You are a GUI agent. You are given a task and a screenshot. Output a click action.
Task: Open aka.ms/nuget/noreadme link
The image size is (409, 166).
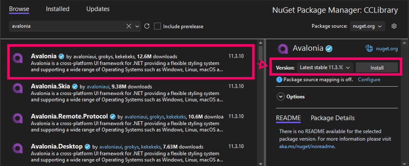307,146
